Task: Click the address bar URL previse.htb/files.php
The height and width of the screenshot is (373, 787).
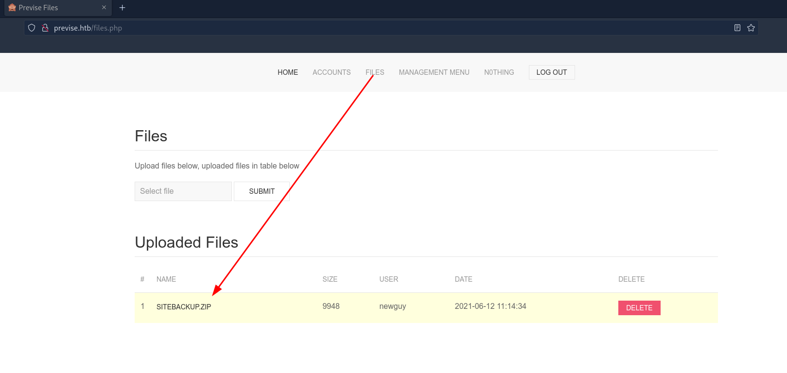Action: [88, 28]
